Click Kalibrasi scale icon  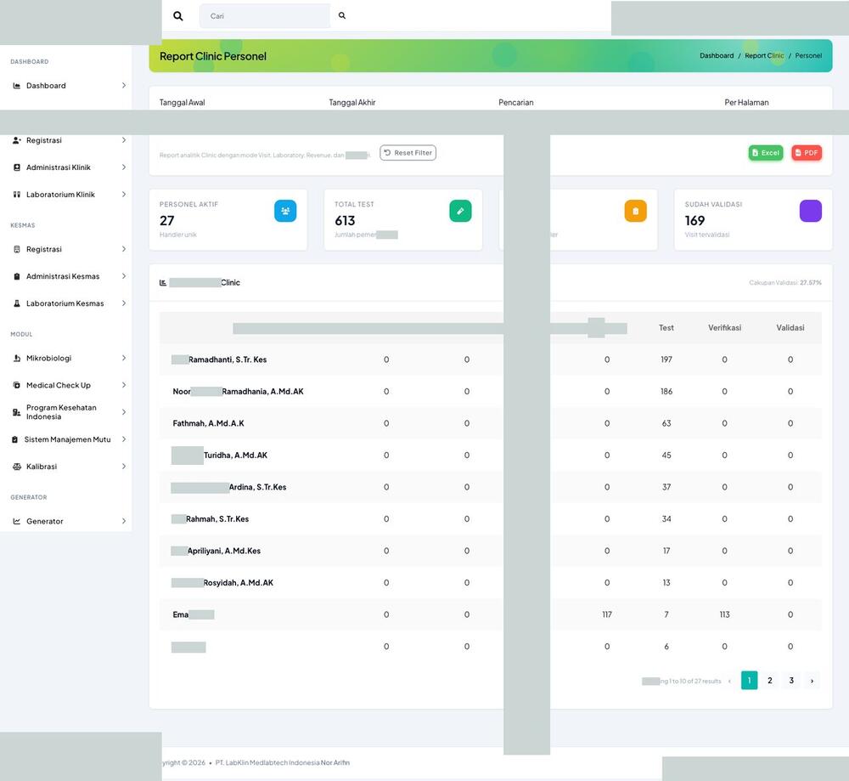(17, 467)
